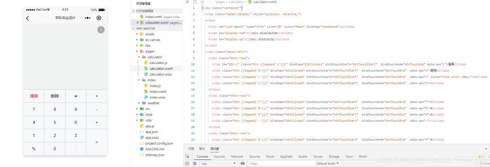Click the pages segment in the breadcrumb
This screenshot has height=167, width=490.
click(x=220, y=2)
